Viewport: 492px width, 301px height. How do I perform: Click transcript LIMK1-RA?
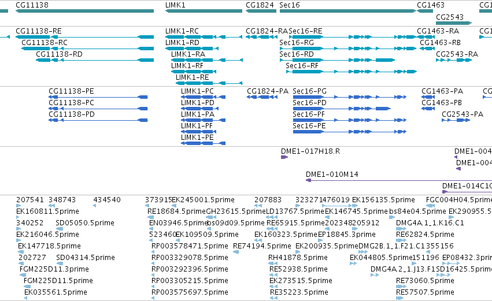point(188,54)
